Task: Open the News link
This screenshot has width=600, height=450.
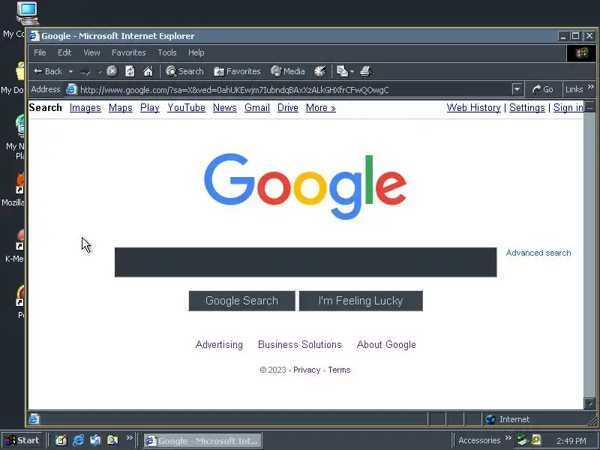Action: click(x=224, y=108)
